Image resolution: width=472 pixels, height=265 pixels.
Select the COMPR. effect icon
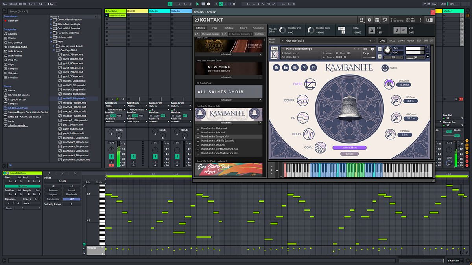(x=303, y=101)
